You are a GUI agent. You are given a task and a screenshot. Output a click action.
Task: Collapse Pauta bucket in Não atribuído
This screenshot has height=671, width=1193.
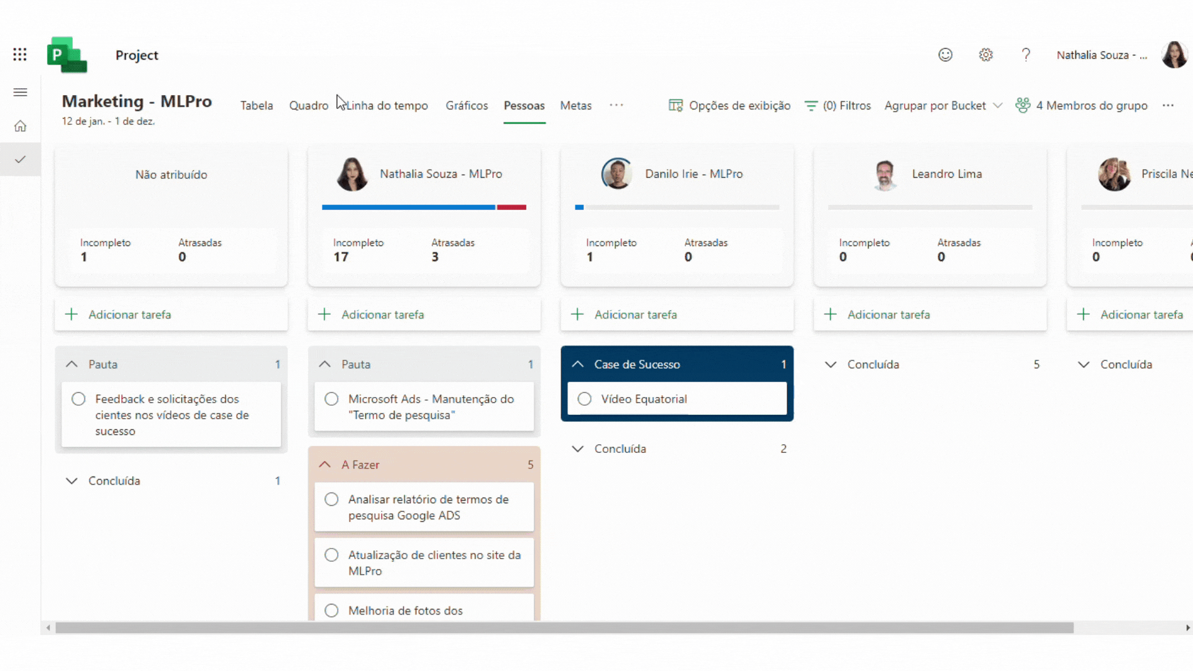pyautogui.click(x=72, y=364)
